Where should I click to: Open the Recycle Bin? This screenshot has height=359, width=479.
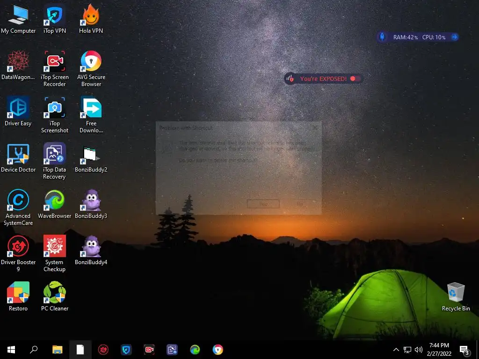pyautogui.click(x=456, y=297)
